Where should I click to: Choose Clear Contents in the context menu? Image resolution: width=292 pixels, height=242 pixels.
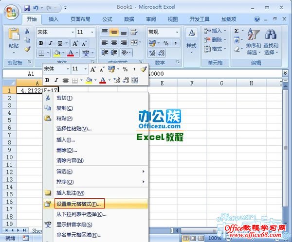96,160
